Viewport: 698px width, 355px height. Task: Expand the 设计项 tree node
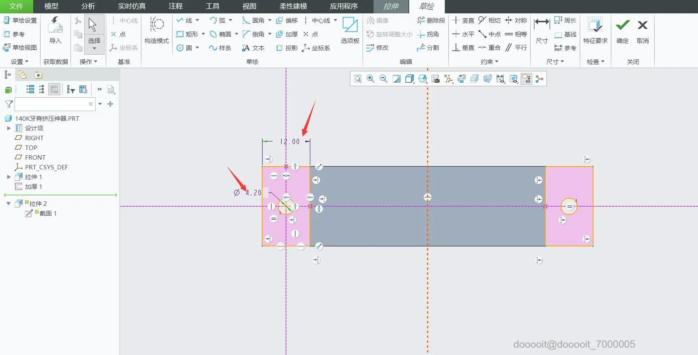pos(9,128)
